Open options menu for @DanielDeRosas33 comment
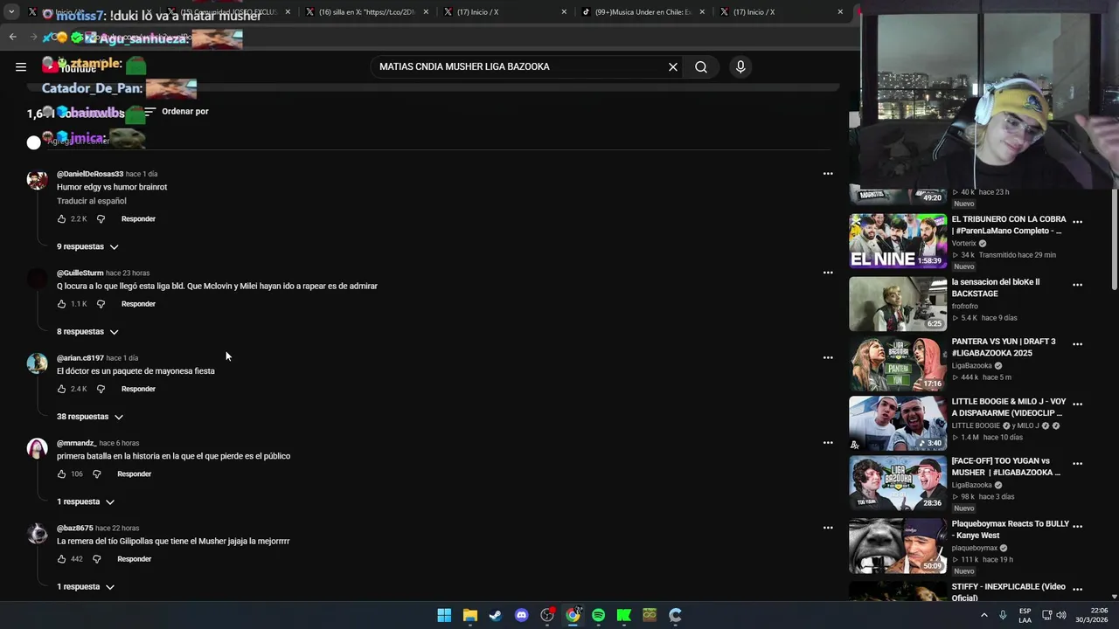This screenshot has width=1119, height=629. point(828,174)
